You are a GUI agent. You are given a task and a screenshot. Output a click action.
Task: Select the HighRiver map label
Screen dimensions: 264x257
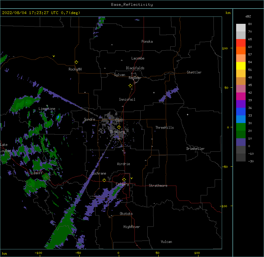pos(132,227)
